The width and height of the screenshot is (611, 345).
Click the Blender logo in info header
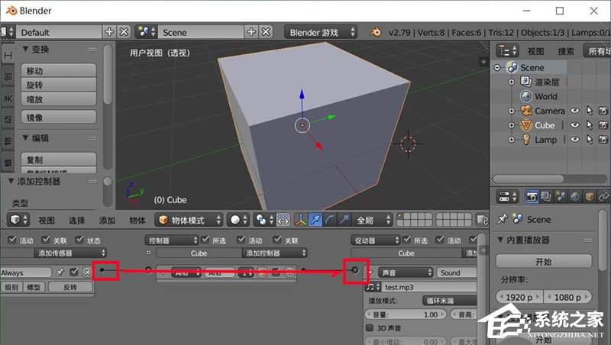[376, 32]
